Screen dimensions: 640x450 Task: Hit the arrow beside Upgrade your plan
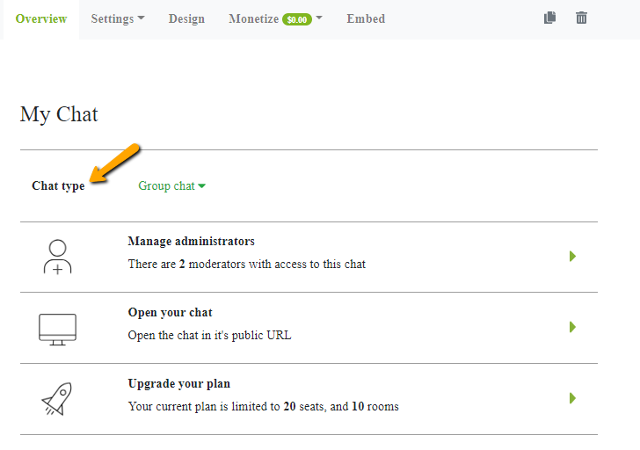572,398
